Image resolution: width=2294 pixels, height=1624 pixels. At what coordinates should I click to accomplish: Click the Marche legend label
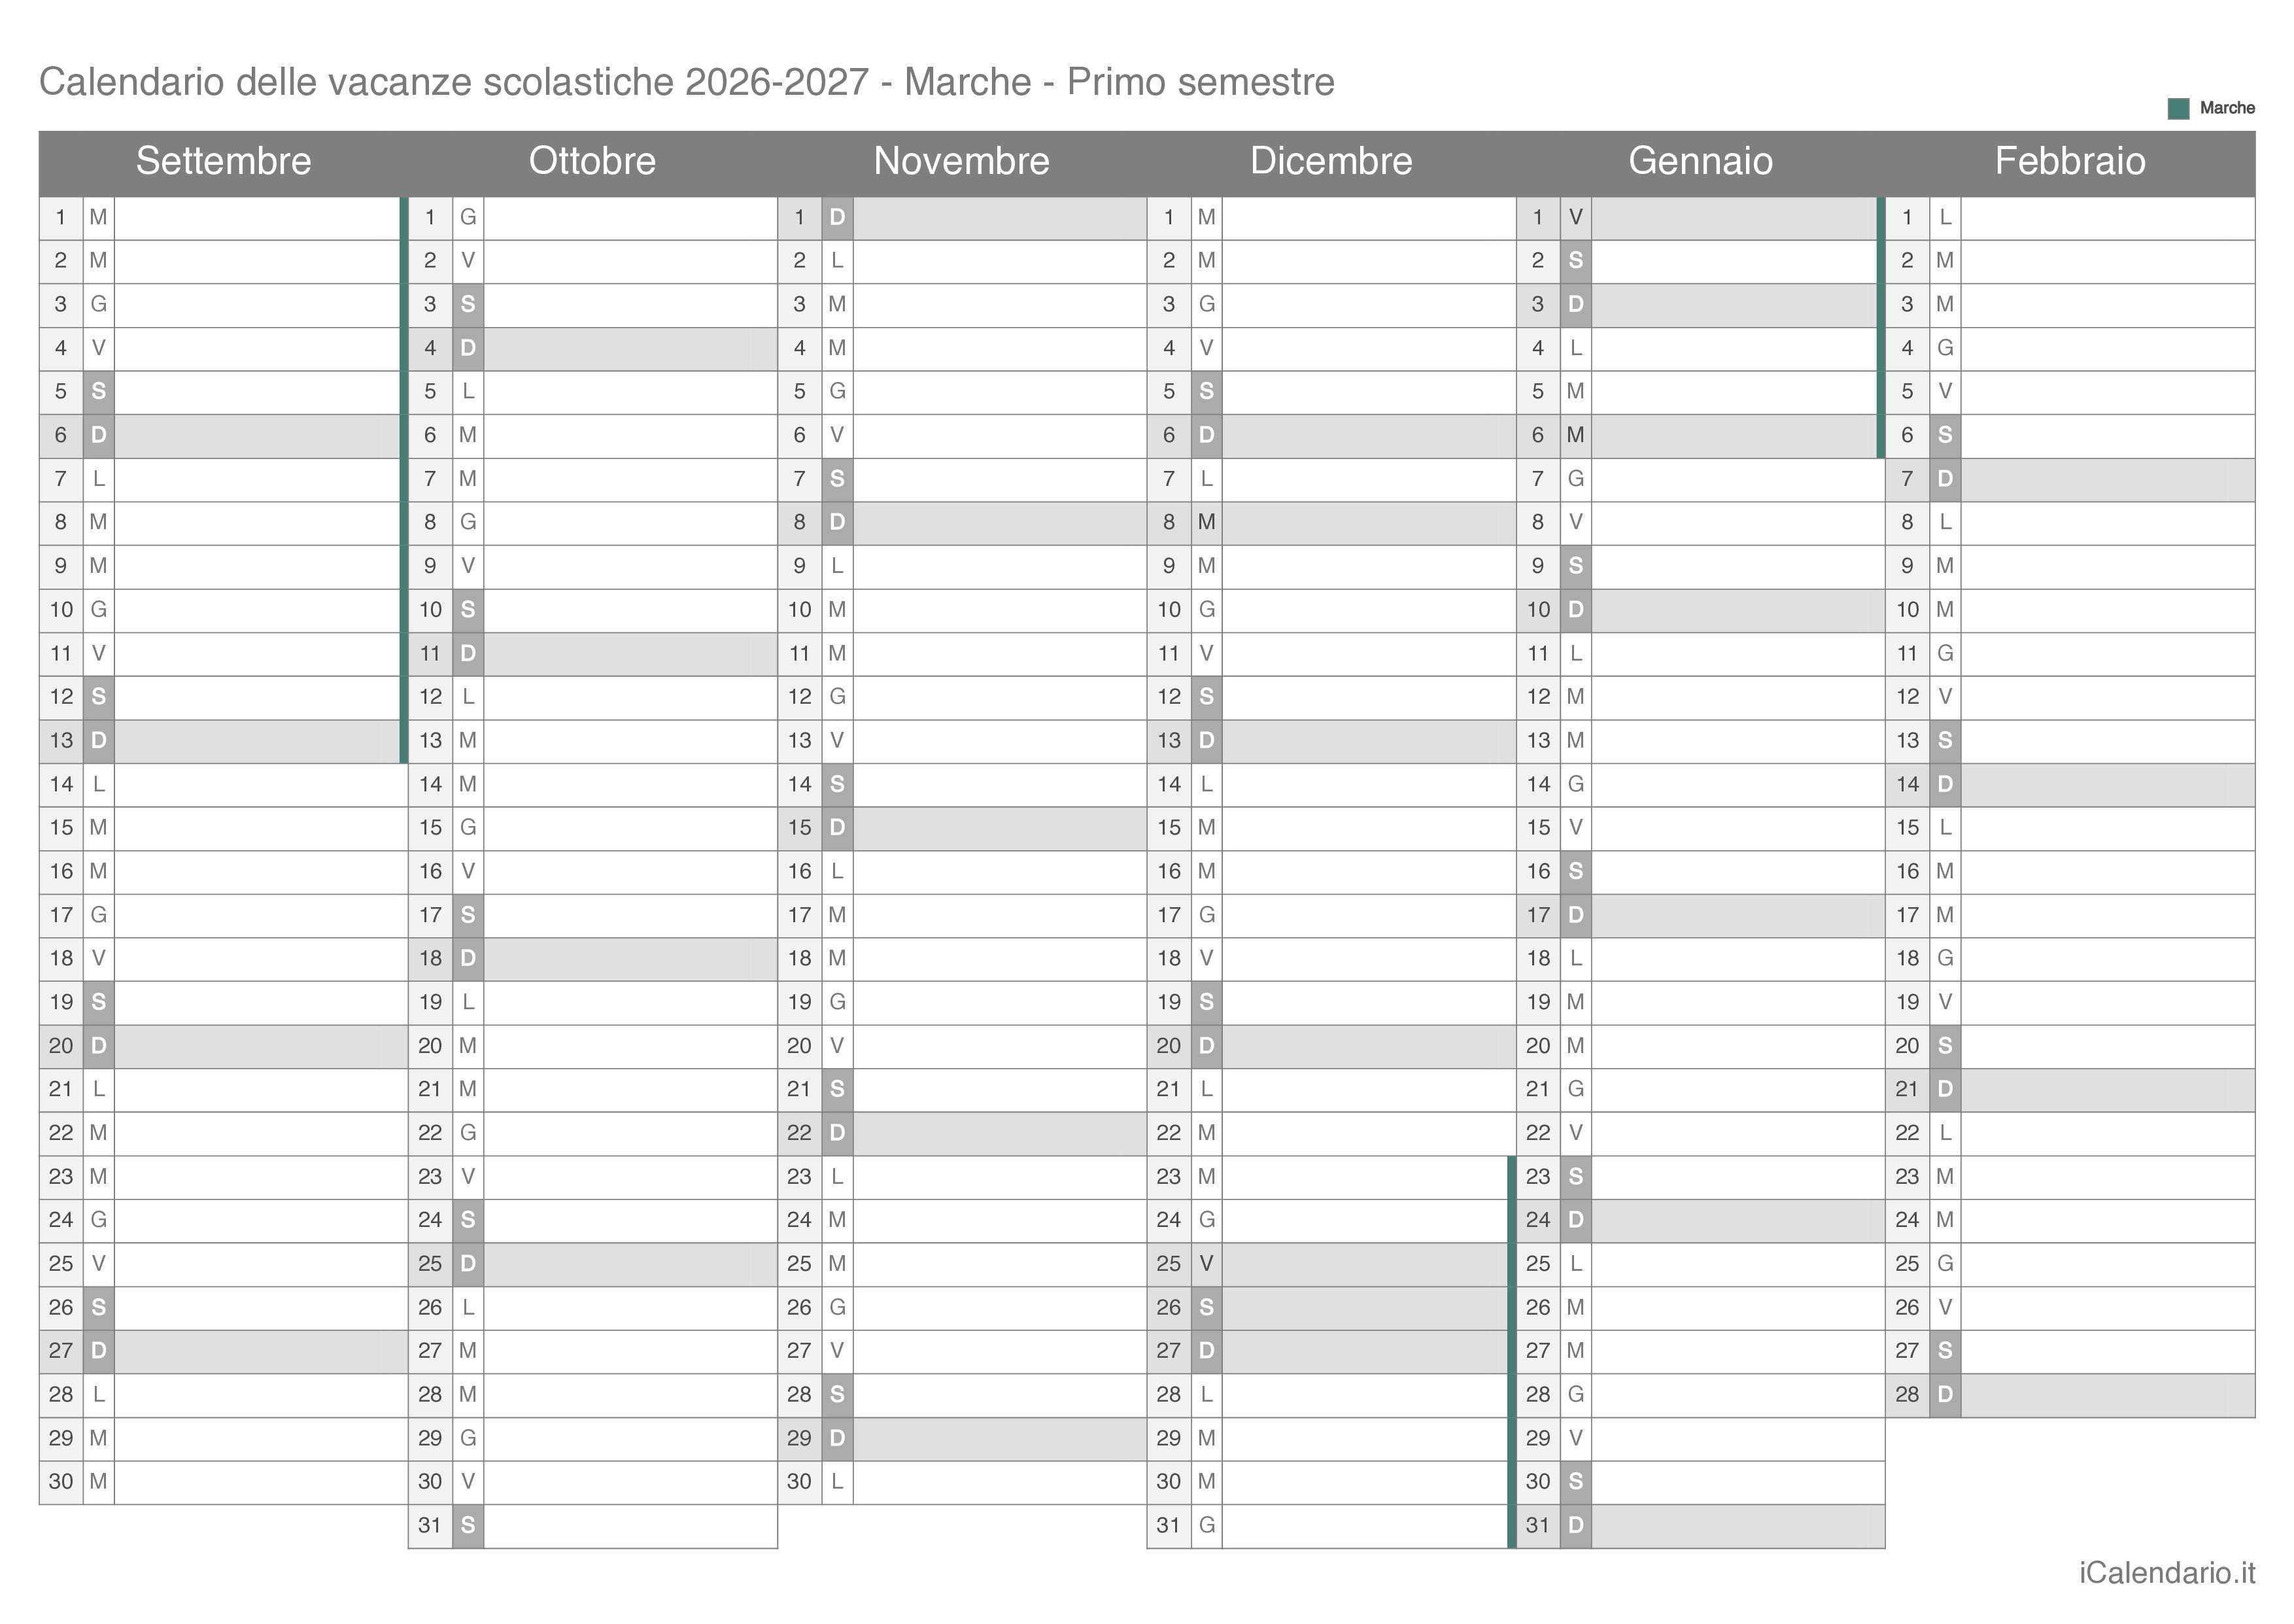pyautogui.click(x=2226, y=108)
